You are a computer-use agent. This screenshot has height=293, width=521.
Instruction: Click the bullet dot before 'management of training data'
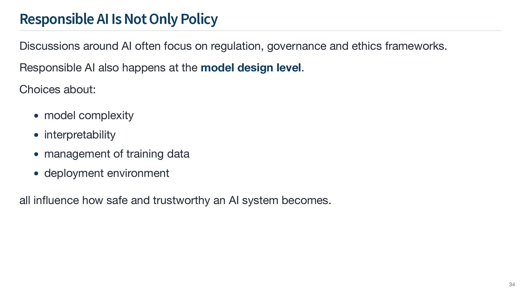pyautogui.click(x=36, y=155)
